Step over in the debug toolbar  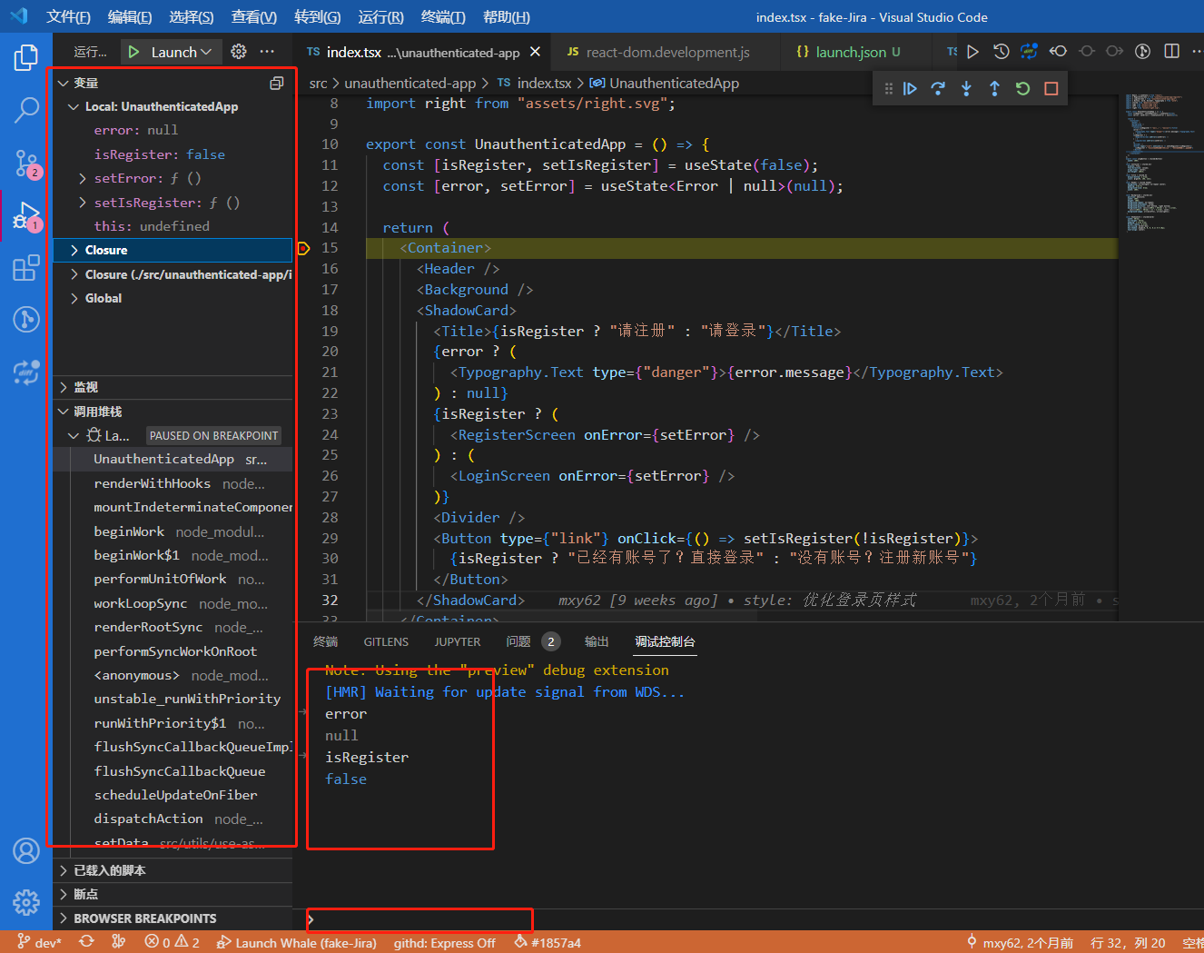pos(938,88)
